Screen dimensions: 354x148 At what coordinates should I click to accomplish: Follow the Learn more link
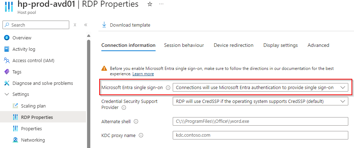click(143, 74)
